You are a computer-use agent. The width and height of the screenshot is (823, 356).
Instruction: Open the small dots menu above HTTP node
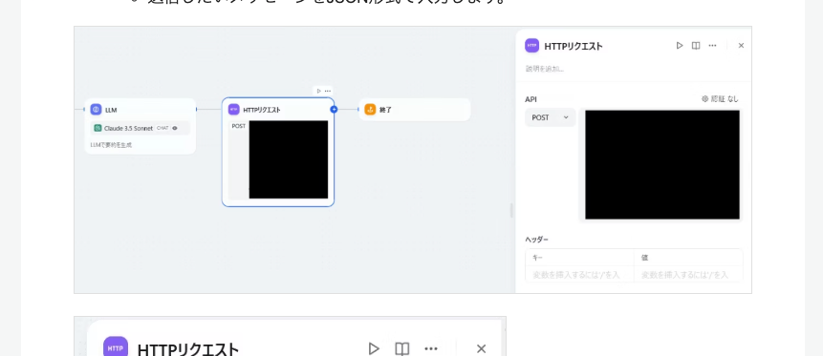(328, 91)
